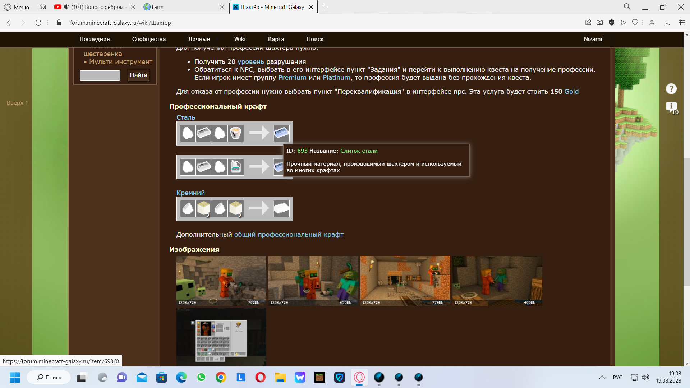The height and width of the screenshot is (388, 690).
Task: Open Microsoft Edge from the taskbar
Action: (x=181, y=377)
